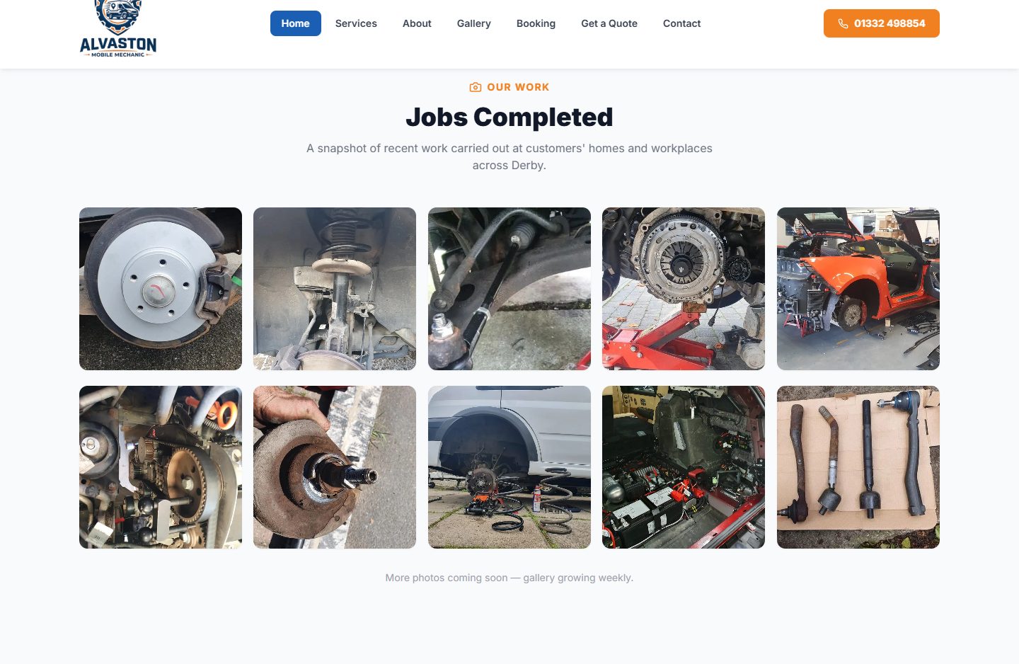The height and width of the screenshot is (664, 1019).
Task: Click the phone icon in the call button
Action: tap(843, 23)
